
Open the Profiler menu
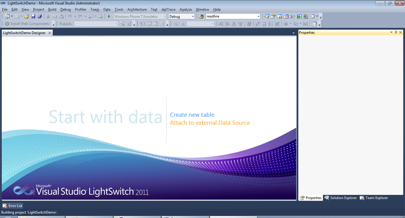click(80, 9)
